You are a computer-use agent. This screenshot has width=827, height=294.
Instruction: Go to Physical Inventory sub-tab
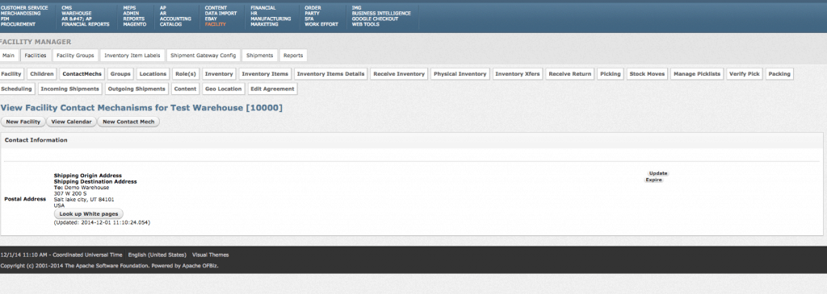(460, 74)
